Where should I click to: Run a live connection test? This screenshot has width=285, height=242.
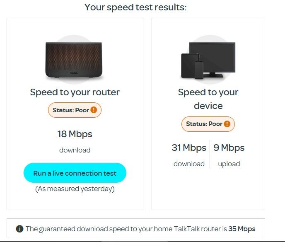(75, 173)
